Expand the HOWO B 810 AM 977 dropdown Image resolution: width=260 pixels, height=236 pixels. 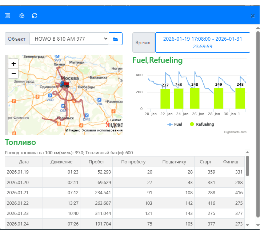click(69, 39)
